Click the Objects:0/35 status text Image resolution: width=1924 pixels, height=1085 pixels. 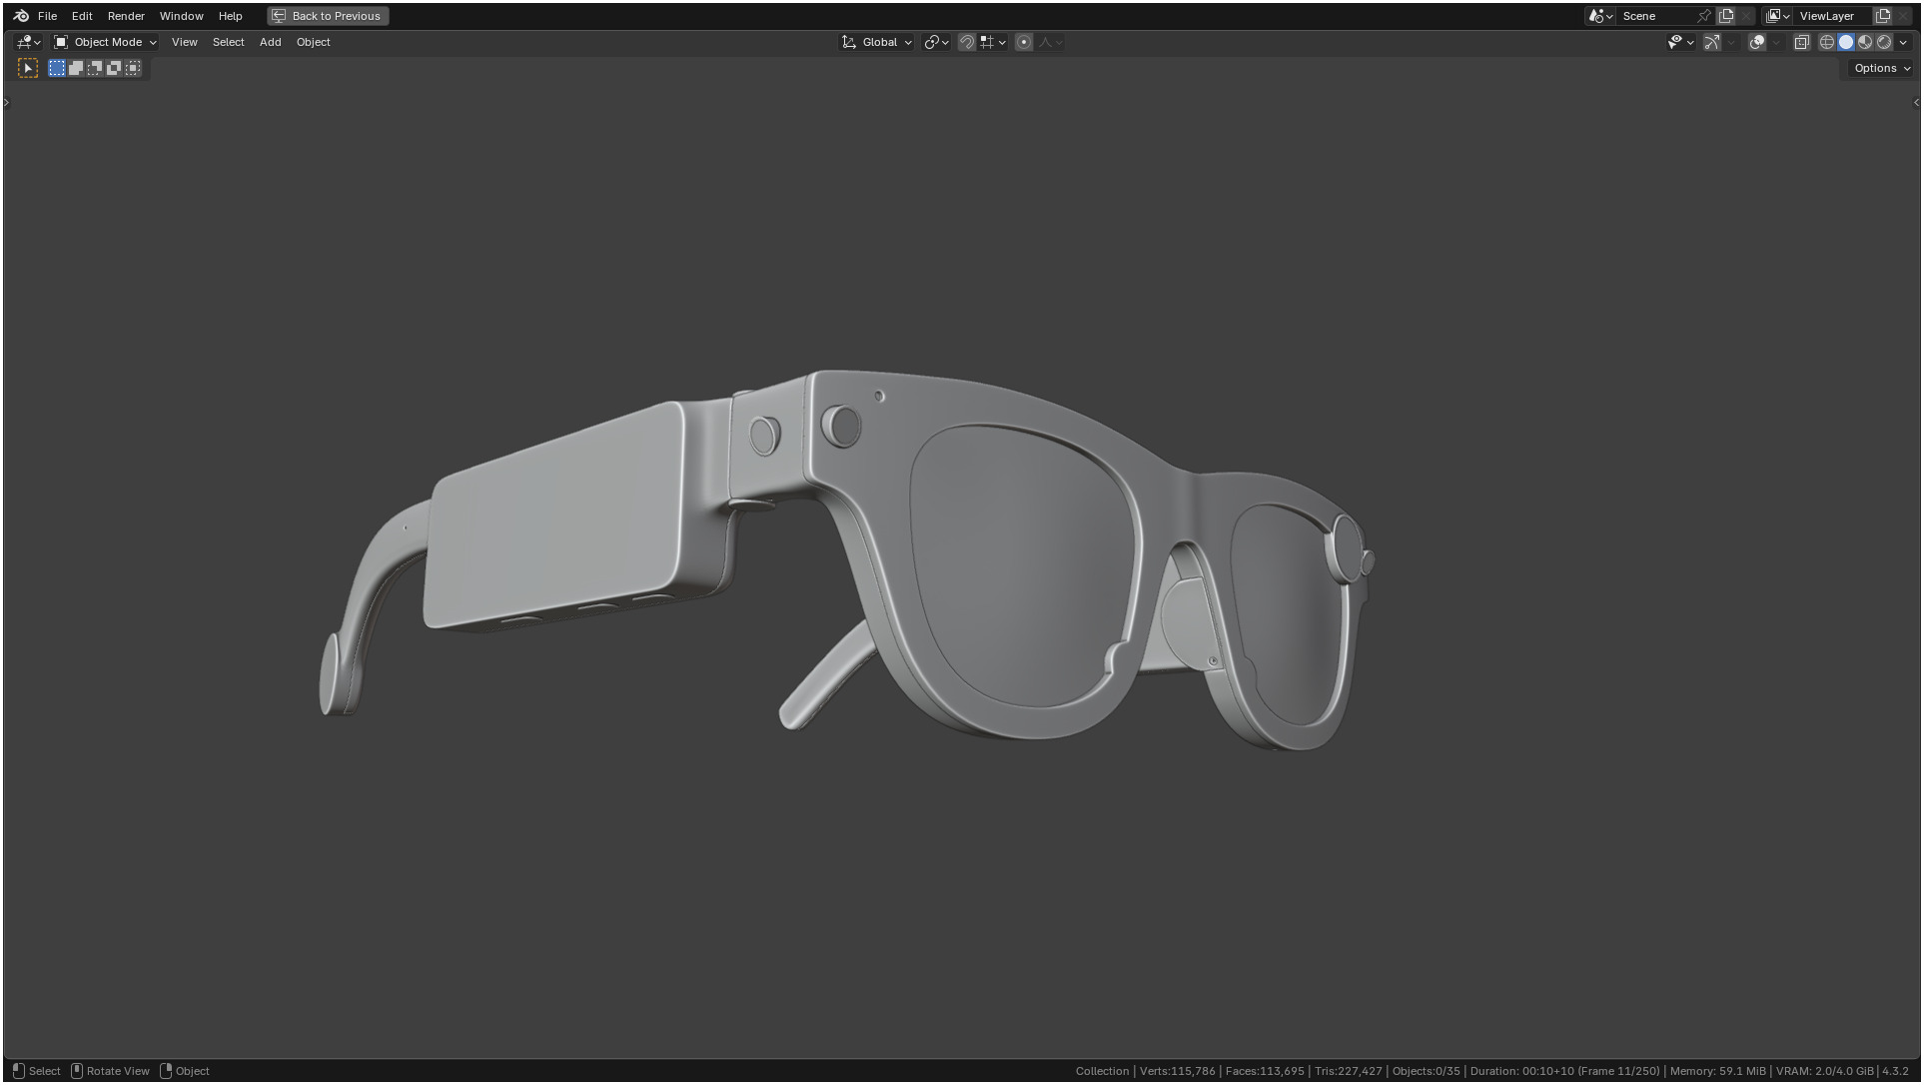pos(1426,1071)
